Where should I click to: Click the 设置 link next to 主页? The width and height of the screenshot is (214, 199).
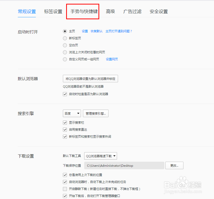[x=85, y=31]
